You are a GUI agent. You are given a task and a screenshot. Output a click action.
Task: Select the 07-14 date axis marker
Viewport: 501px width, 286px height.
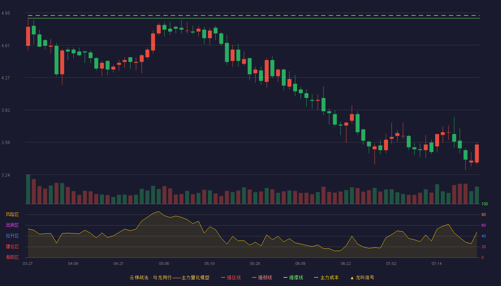tap(437, 263)
